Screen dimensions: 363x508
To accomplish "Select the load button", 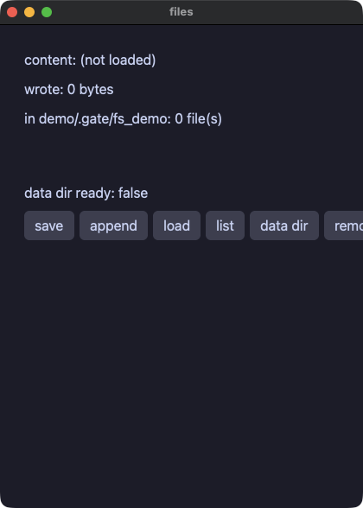I will point(176,225).
